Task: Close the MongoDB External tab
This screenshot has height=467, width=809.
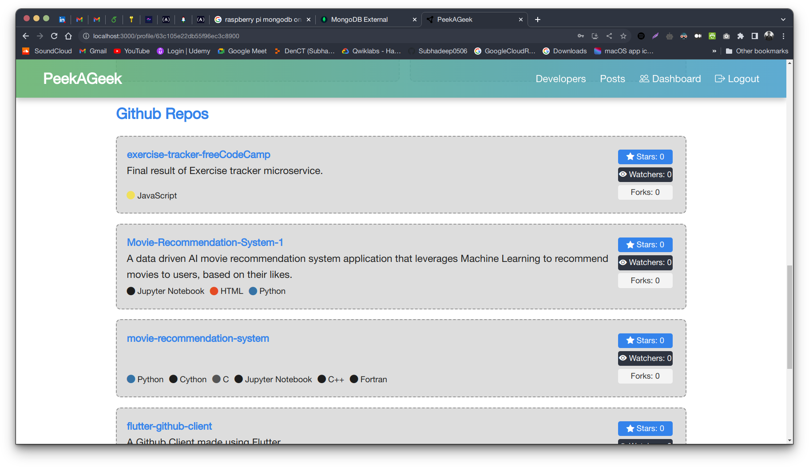Action: click(x=414, y=20)
